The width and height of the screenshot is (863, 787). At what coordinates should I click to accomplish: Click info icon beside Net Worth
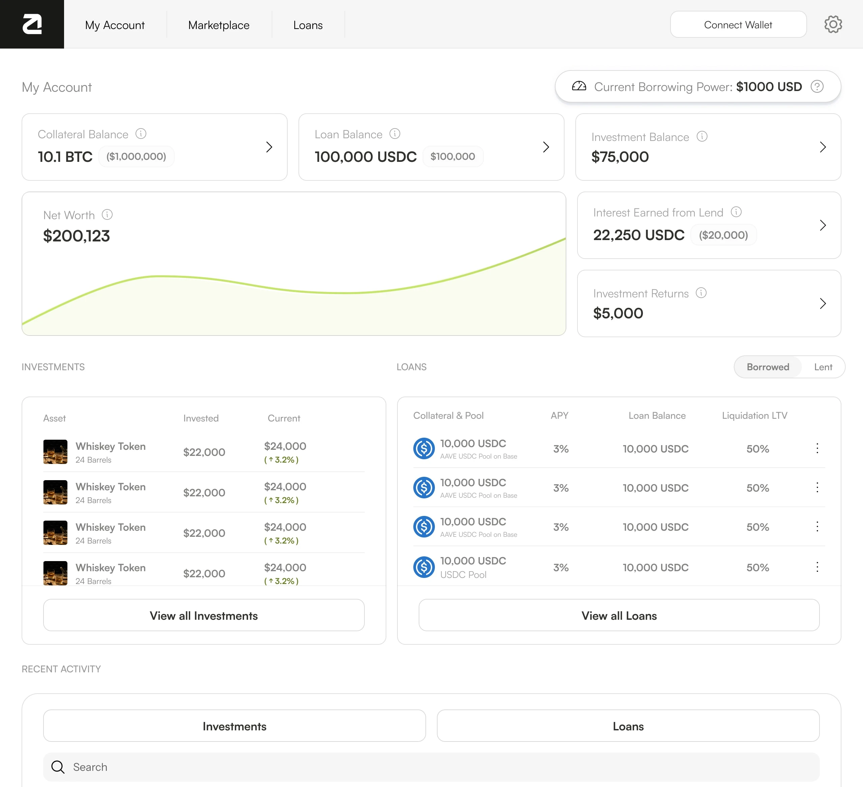pyautogui.click(x=107, y=214)
